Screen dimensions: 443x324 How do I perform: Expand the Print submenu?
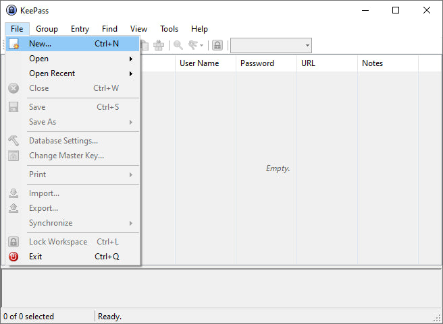(73, 174)
